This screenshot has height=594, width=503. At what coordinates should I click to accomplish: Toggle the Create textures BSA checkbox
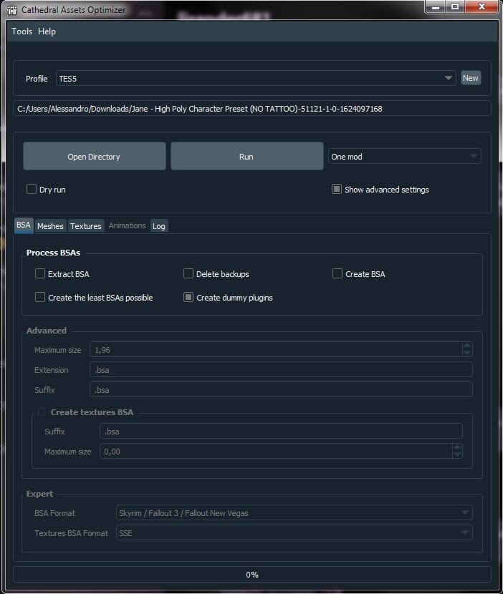(x=42, y=412)
